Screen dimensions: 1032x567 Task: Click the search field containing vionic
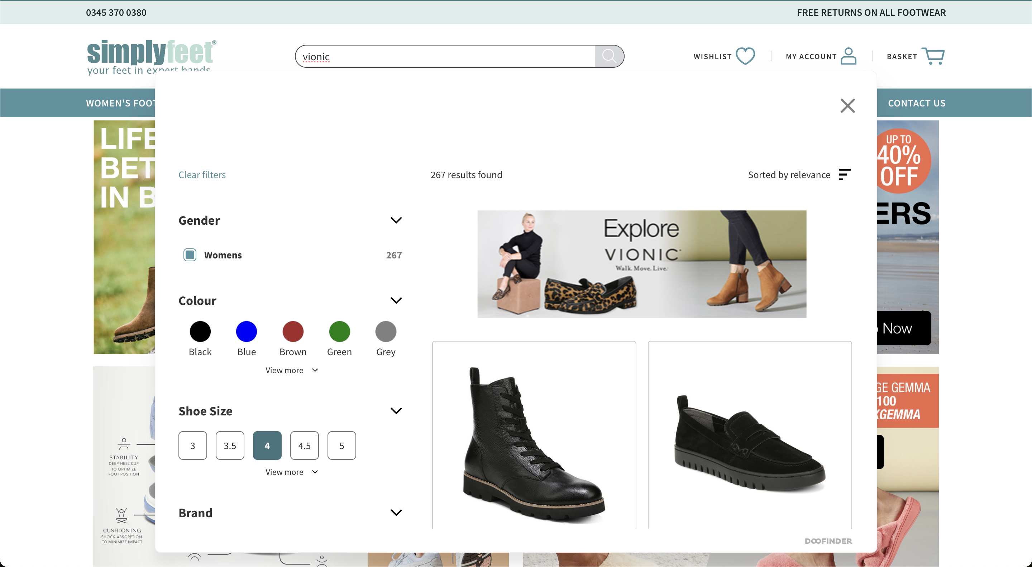pos(445,56)
